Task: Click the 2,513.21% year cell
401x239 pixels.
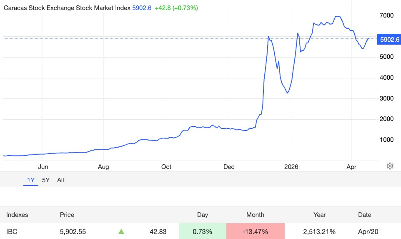Action: [x=319, y=231]
